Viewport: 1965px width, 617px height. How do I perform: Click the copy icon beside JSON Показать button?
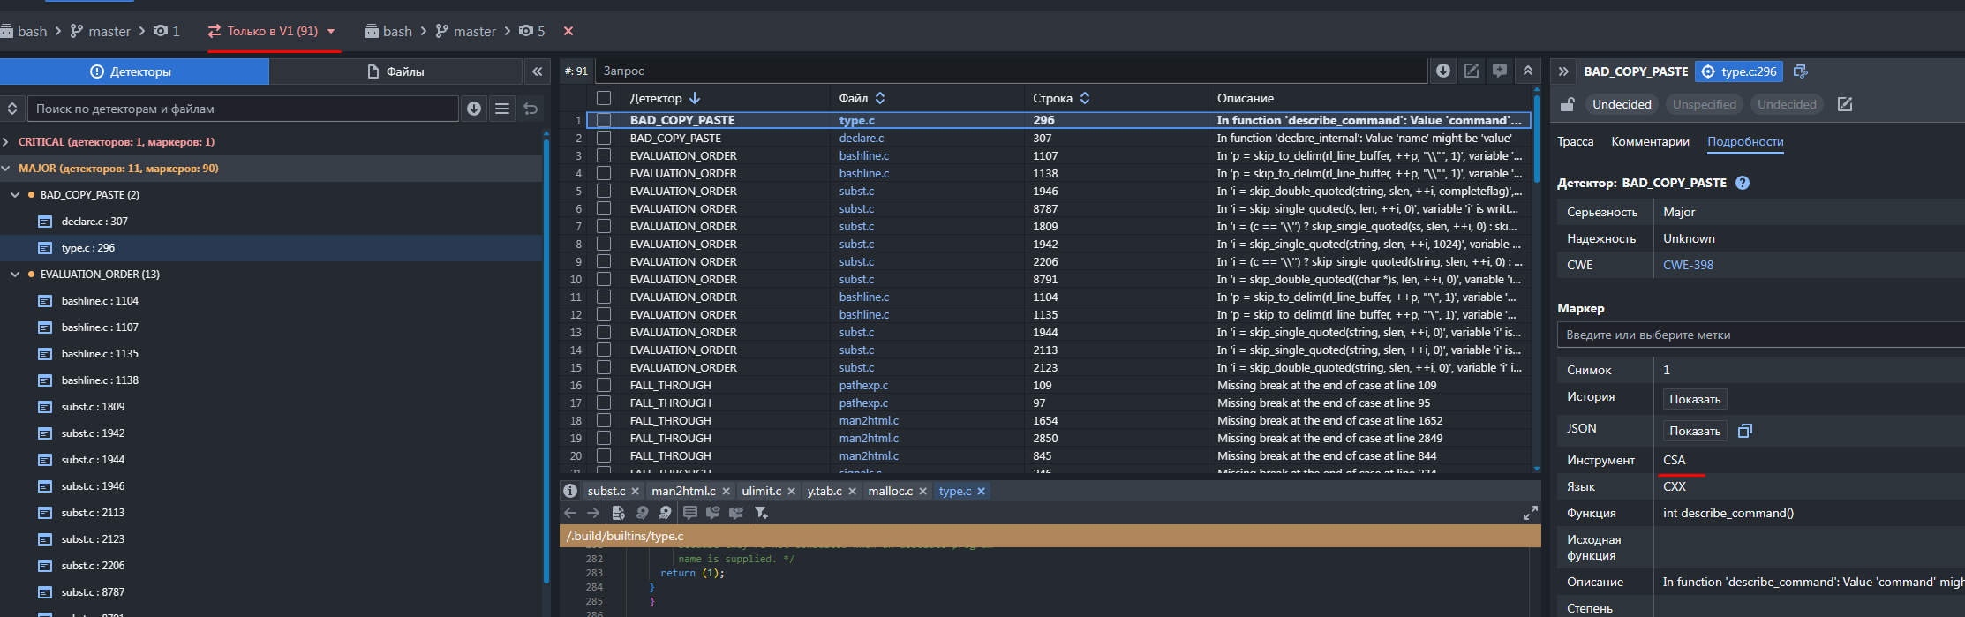(1744, 431)
